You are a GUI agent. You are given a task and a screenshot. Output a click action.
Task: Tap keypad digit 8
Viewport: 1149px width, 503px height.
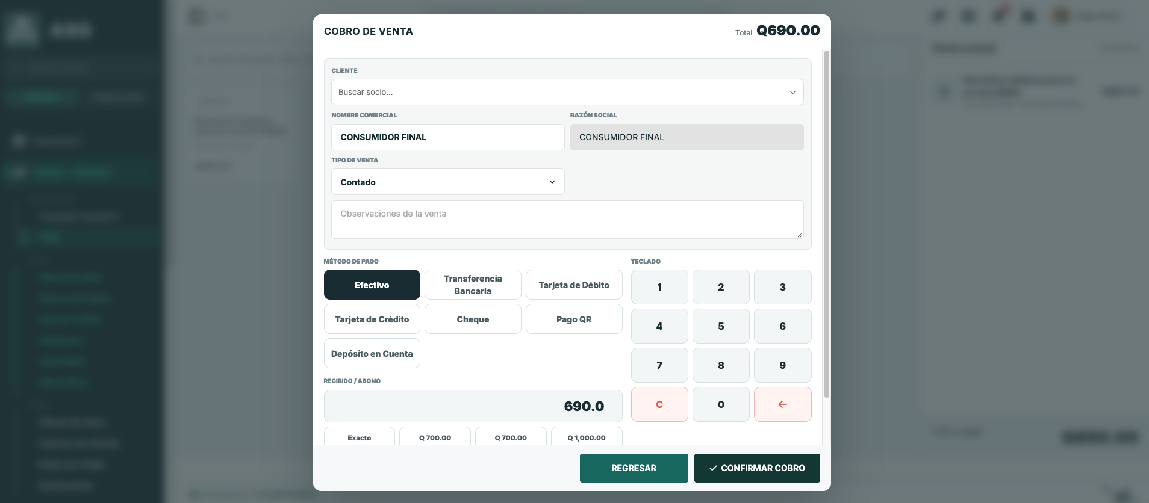pos(721,365)
